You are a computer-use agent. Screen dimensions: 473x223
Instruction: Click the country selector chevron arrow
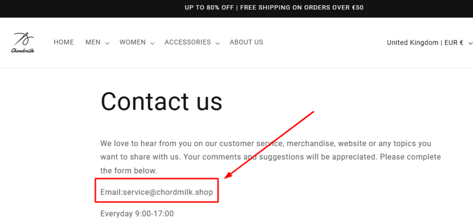tap(469, 43)
